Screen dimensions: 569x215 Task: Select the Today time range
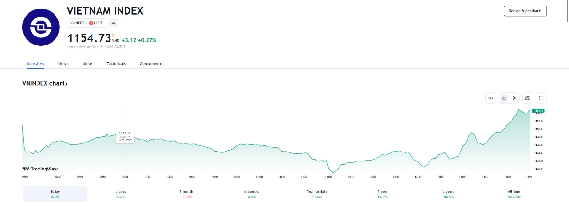click(55, 194)
